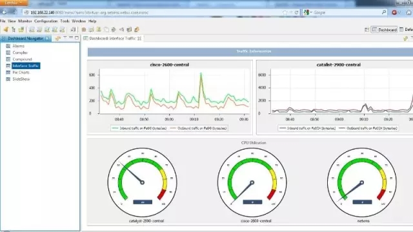Screen dimensions: 413x232
Task: Close the Dashboard Navigator panel tab
Action: [47, 39]
